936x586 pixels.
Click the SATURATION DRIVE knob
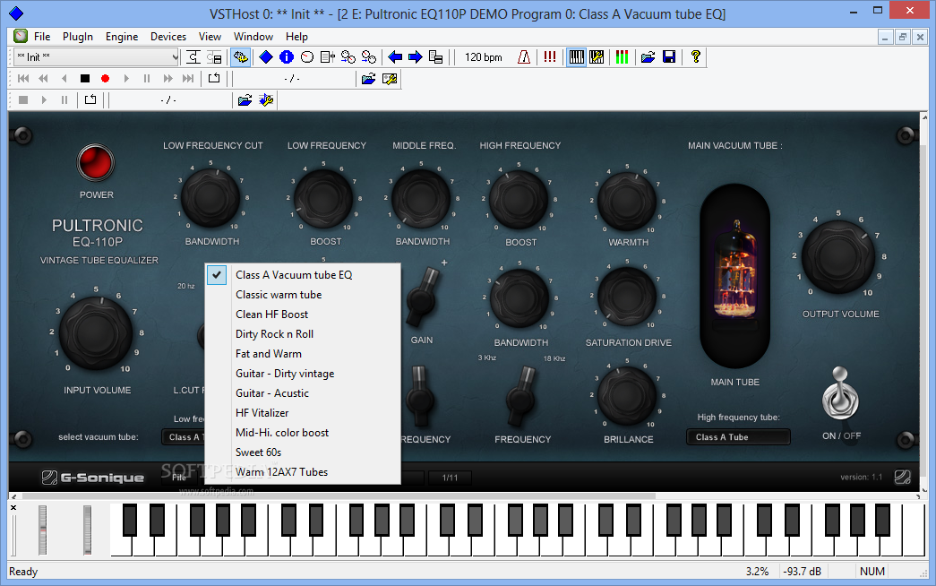point(627,297)
